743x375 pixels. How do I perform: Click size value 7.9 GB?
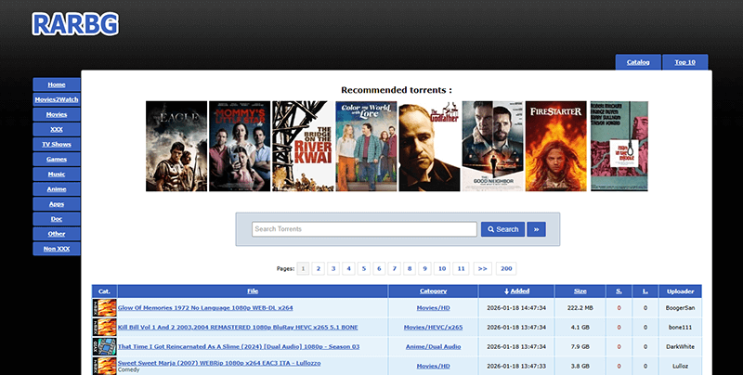pos(580,346)
